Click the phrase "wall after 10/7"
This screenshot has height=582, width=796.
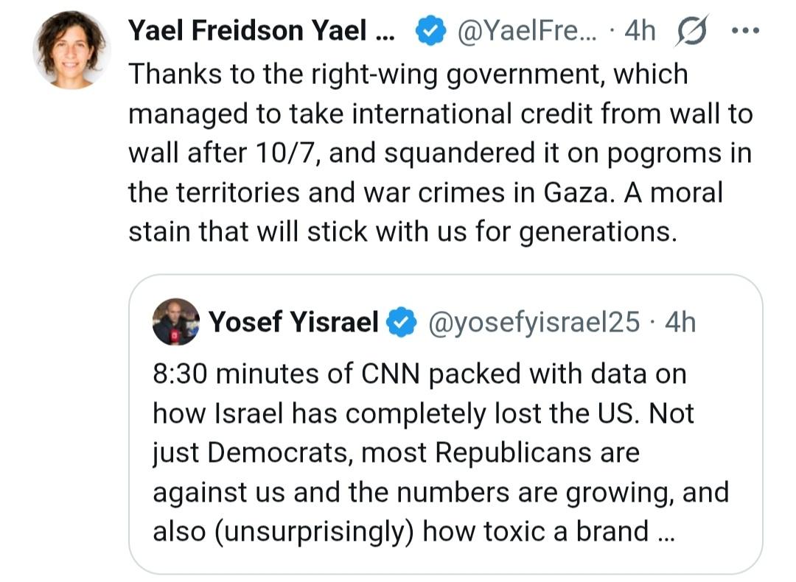(225, 152)
